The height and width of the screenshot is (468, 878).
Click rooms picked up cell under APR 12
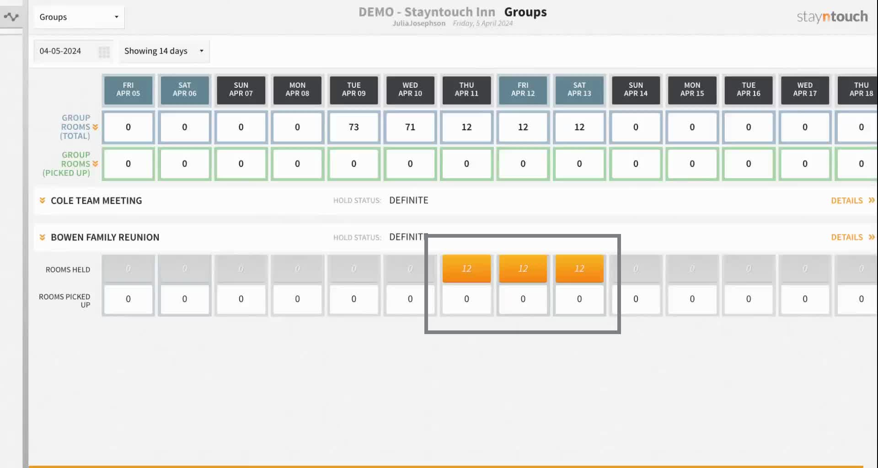pyautogui.click(x=523, y=299)
